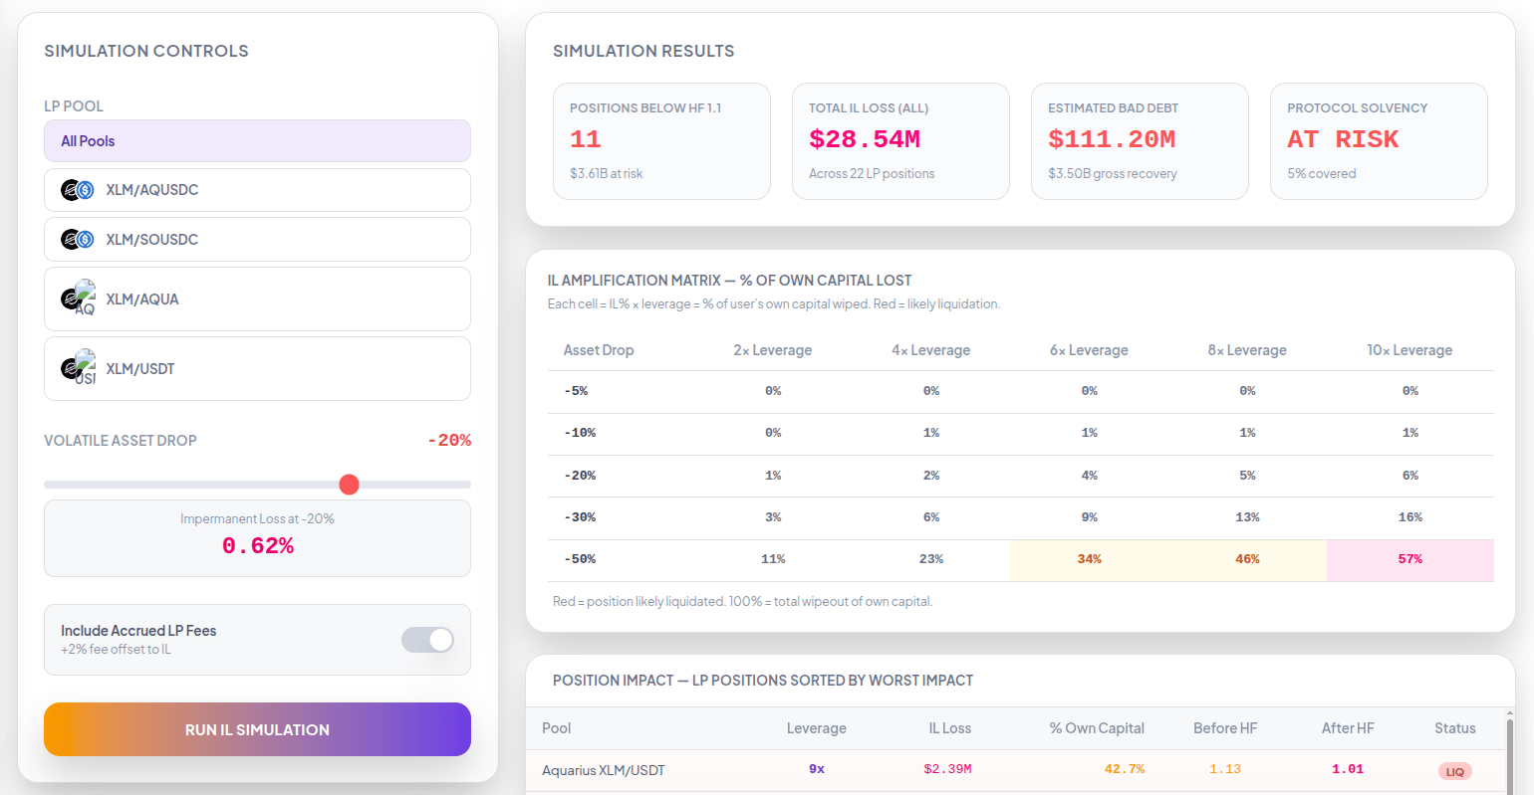This screenshot has height=795, width=1534.
Task: Choose the XLM/AQUSDC pool
Action: pyautogui.click(x=257, y=190)
